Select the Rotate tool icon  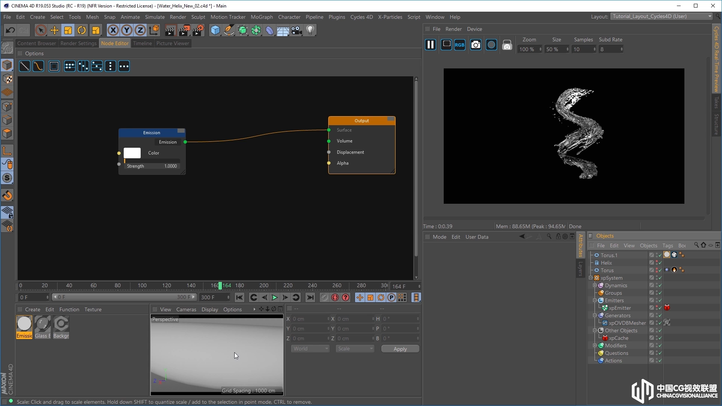82,30
